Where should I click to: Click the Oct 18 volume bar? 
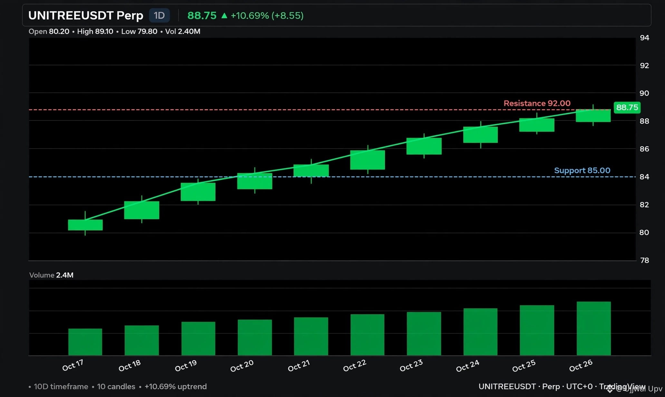(142, 340)
